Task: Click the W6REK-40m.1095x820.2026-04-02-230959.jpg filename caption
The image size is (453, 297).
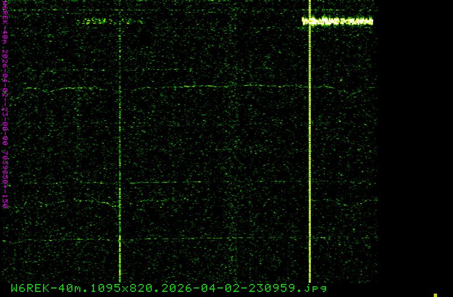Action: 169,289
